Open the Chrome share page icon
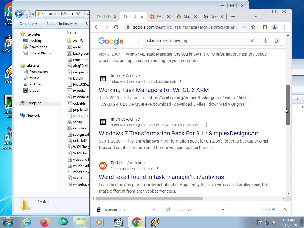Image resolution: width=304 pixels, height=228 pixels. tap(244, 27)
